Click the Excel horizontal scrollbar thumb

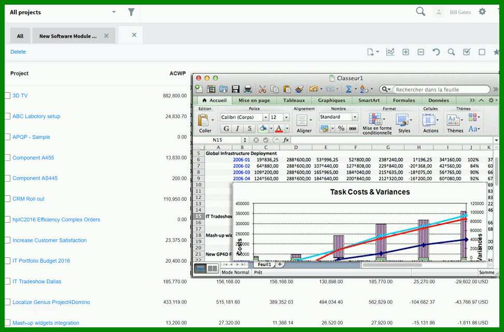point(392,265)
